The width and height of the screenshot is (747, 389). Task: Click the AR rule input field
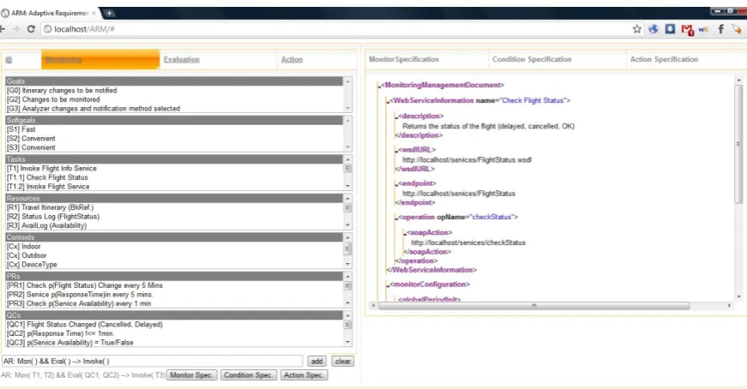pos(152,362)
